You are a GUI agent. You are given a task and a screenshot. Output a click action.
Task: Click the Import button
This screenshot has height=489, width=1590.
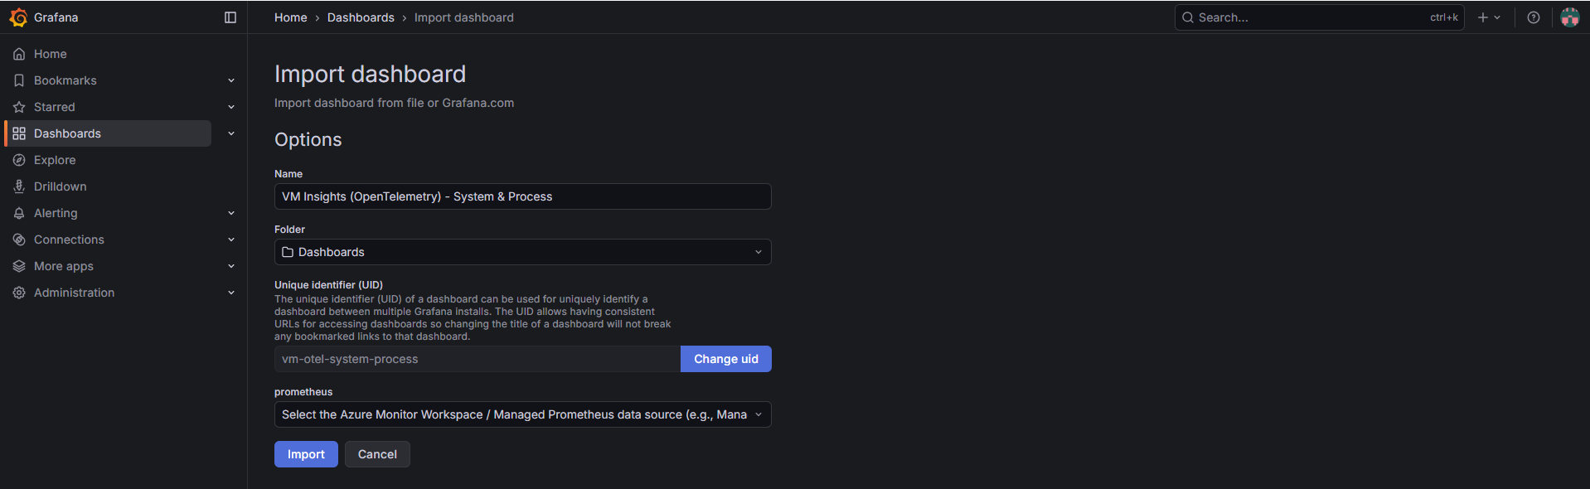(306, 454)
